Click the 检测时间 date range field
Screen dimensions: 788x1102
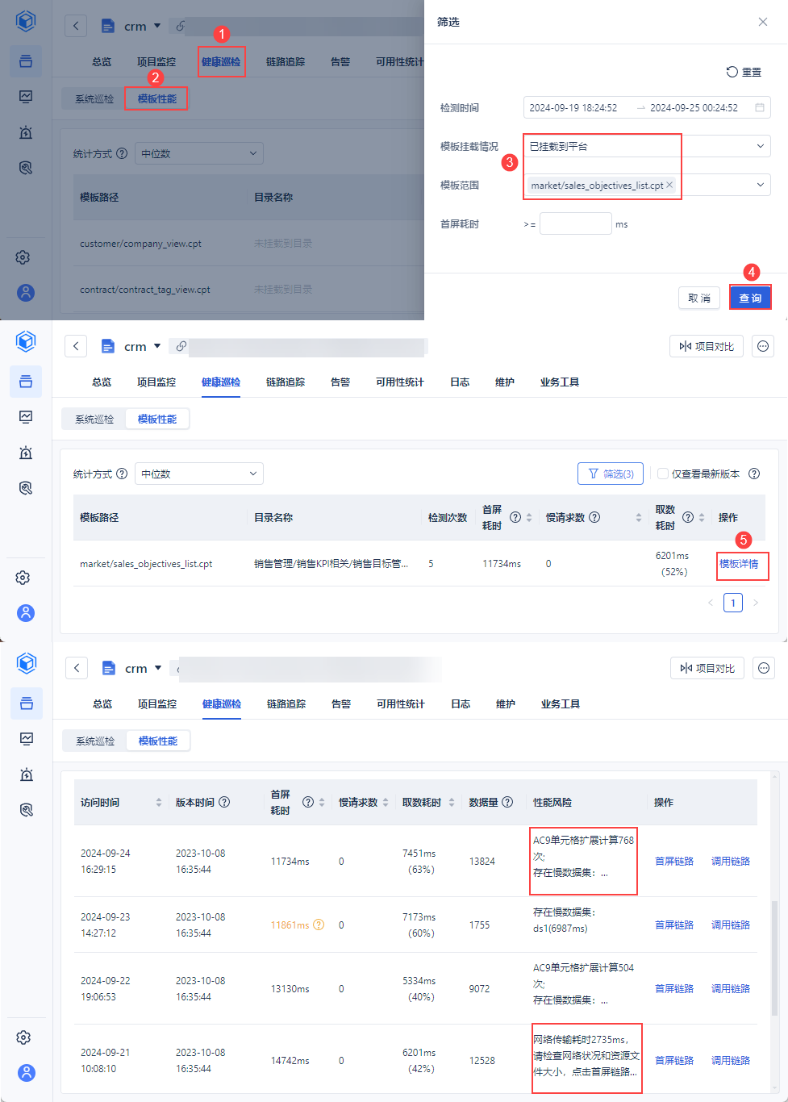tap(647, 107)
